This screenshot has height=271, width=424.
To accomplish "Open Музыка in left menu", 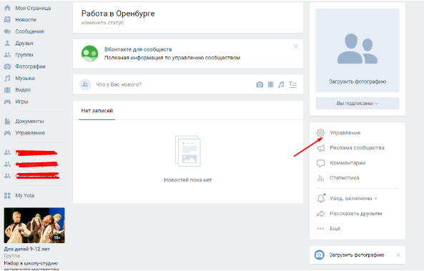I will click(25, 78).
